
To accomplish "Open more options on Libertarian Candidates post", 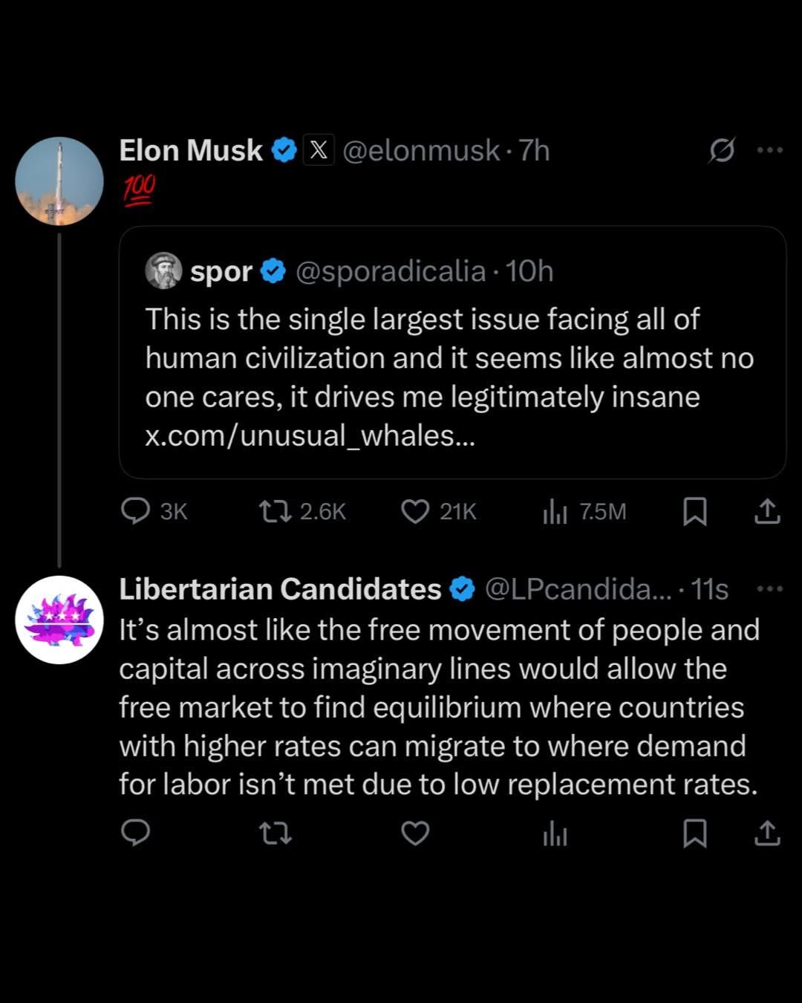I will (x=769, y=589).
